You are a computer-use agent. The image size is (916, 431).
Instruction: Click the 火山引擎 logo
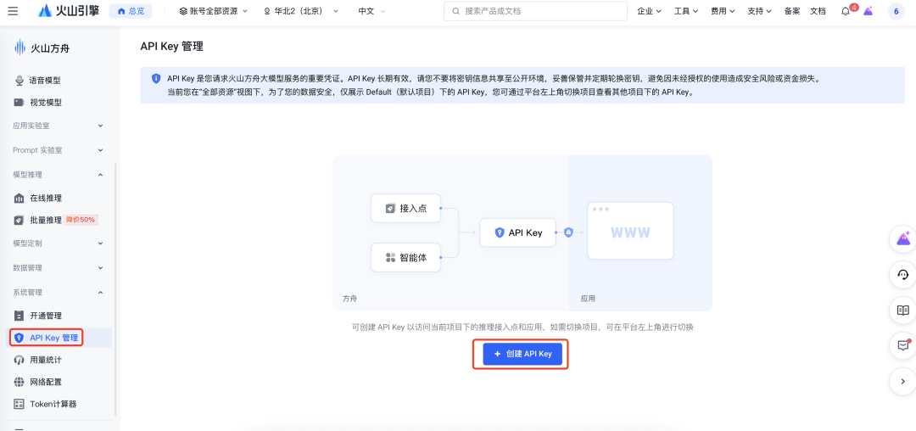[70, 11]
